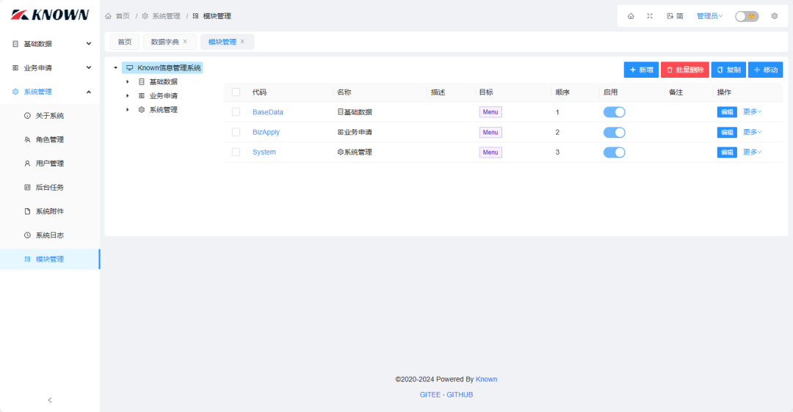Open 后台任务 in the sidebar

pyautogui.click(x=49, y=188)
